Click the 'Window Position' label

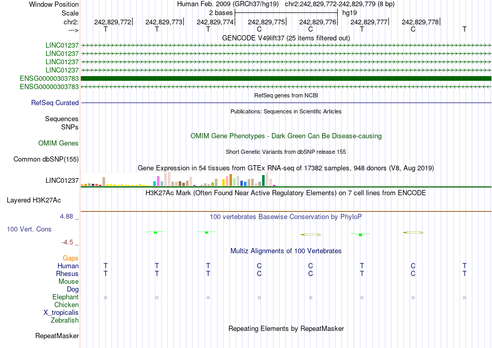point(54,4)
